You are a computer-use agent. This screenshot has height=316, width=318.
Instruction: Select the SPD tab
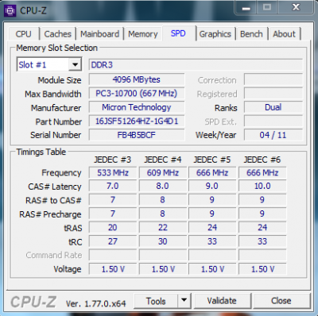click(179, 33)
